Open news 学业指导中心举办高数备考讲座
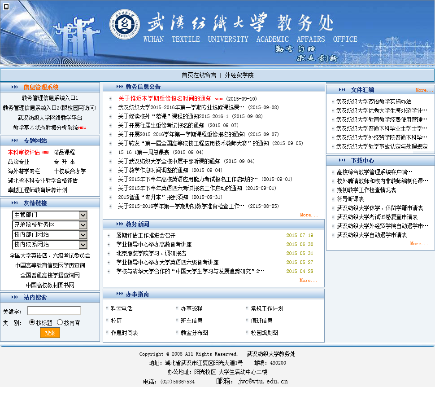 [154, 244]
